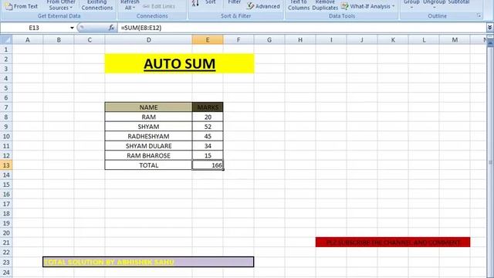The image size is (494, 278).
Task: Click the Text to Columns button
Action: pyautogui.click(x=299, y=5)
